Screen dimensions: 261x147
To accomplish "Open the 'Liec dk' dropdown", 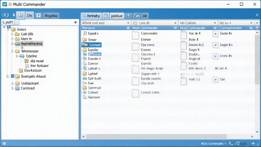I will click(175, 23).
